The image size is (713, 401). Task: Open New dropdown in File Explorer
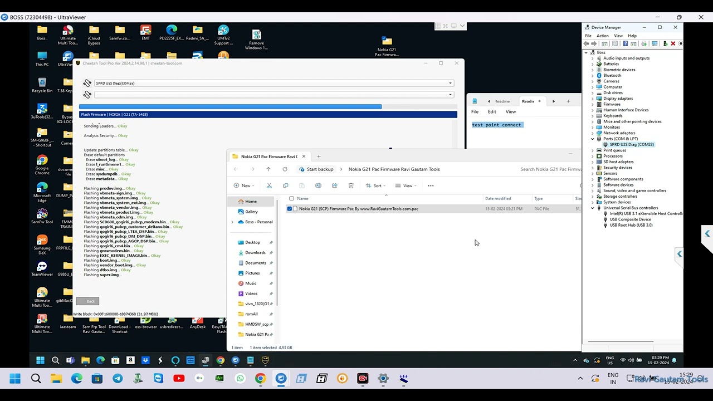click(244, 185)
